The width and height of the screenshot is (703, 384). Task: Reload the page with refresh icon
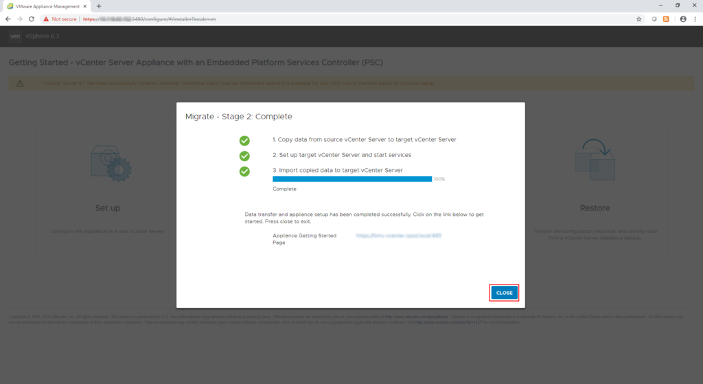(x=32, y=19)
